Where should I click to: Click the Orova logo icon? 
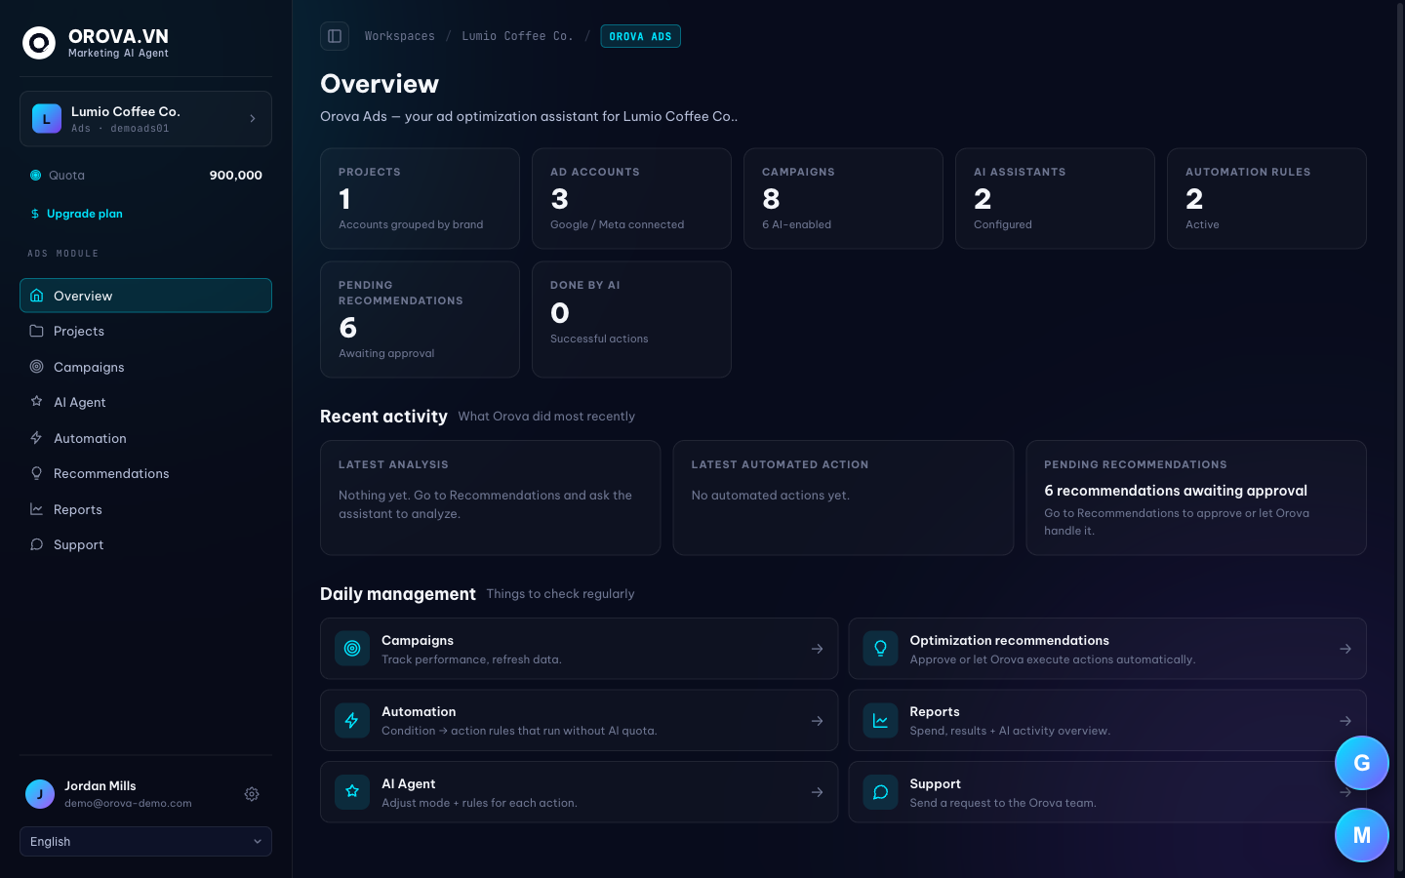(39, 43)
